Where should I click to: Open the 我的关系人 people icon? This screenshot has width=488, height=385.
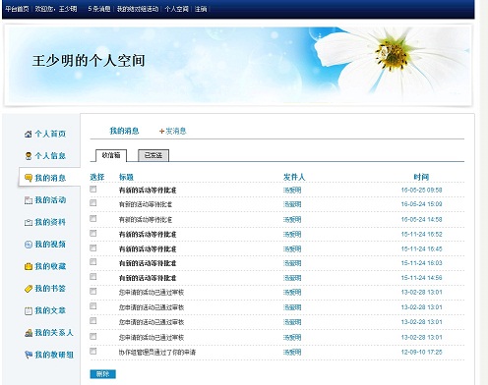coord(29,333)
